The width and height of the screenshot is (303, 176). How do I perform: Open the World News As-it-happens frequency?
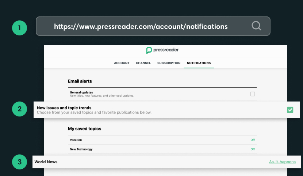(282, 162)
